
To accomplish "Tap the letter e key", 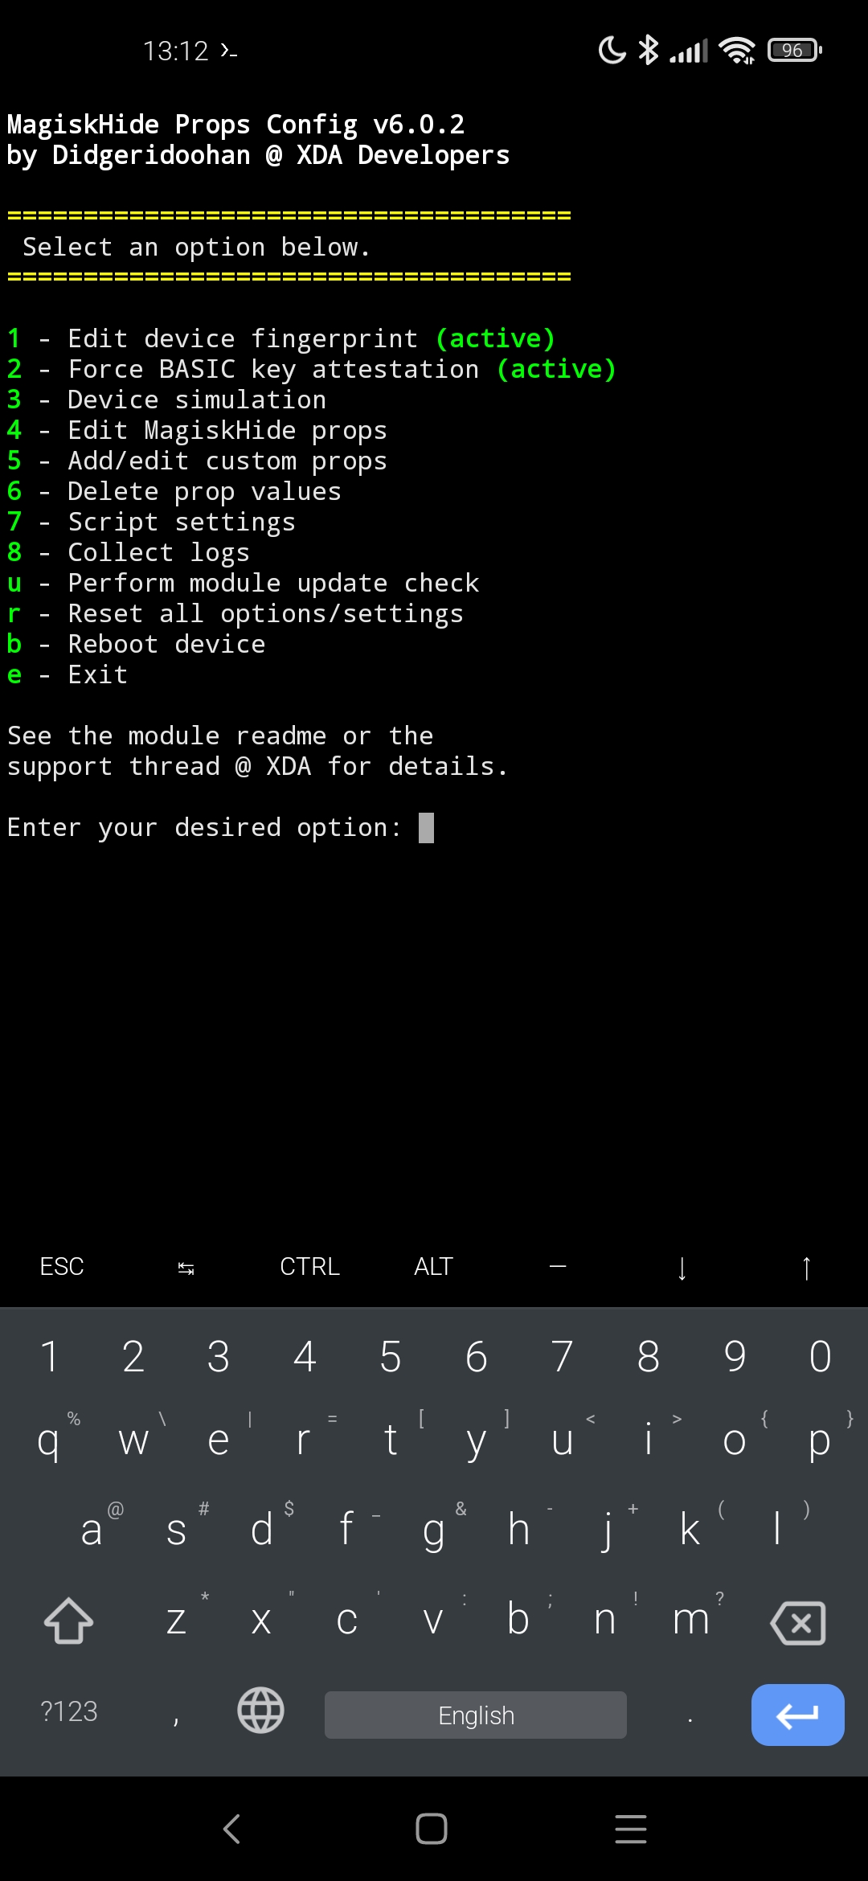I will point(219,1440).
